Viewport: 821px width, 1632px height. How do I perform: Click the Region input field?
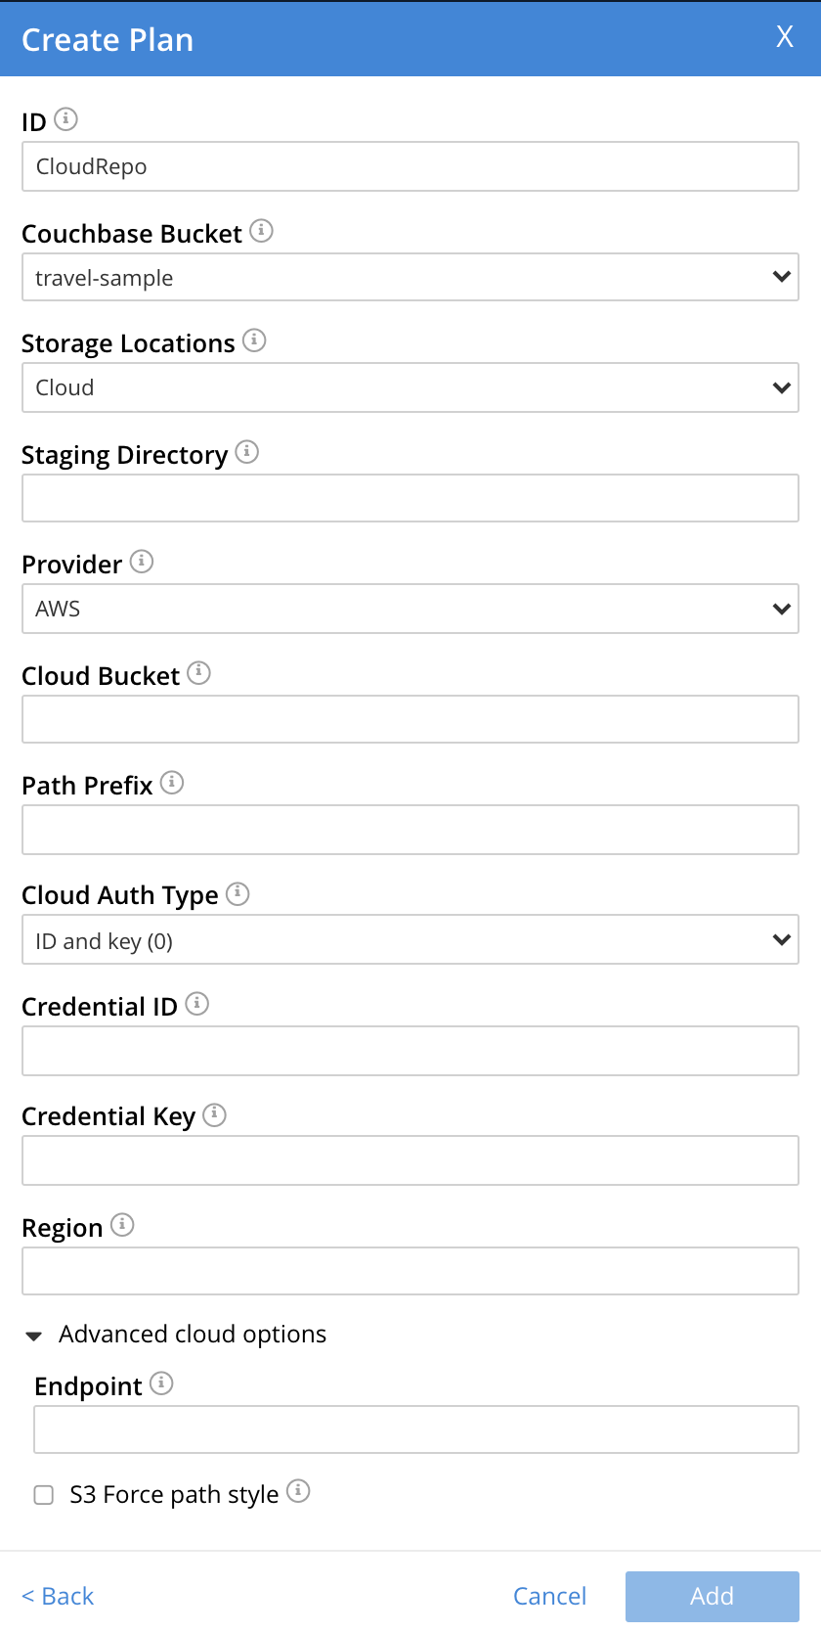410,1271
